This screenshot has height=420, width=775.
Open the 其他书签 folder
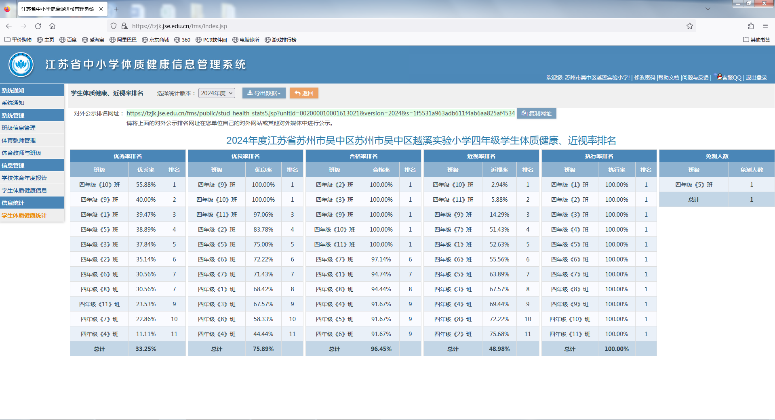[756, 40]
